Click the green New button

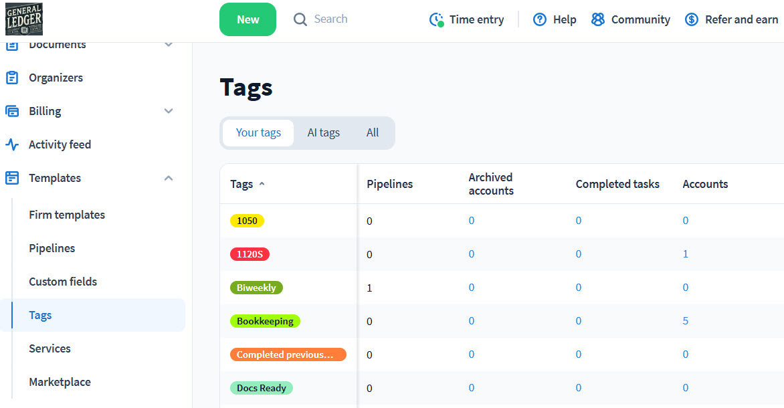point(248,19)
